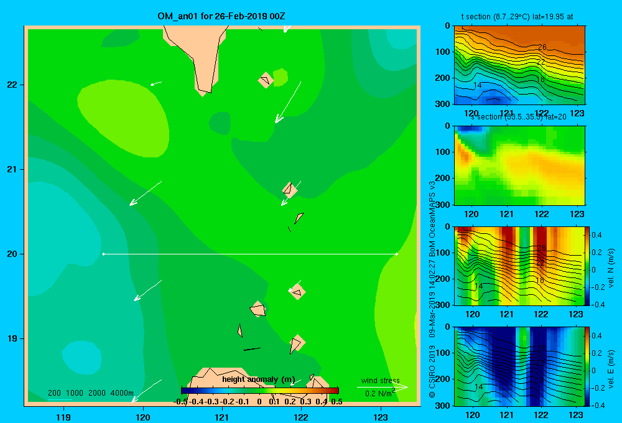
Task: Click the wind stress reference arrow in the legend
Action: pos(383,387)
